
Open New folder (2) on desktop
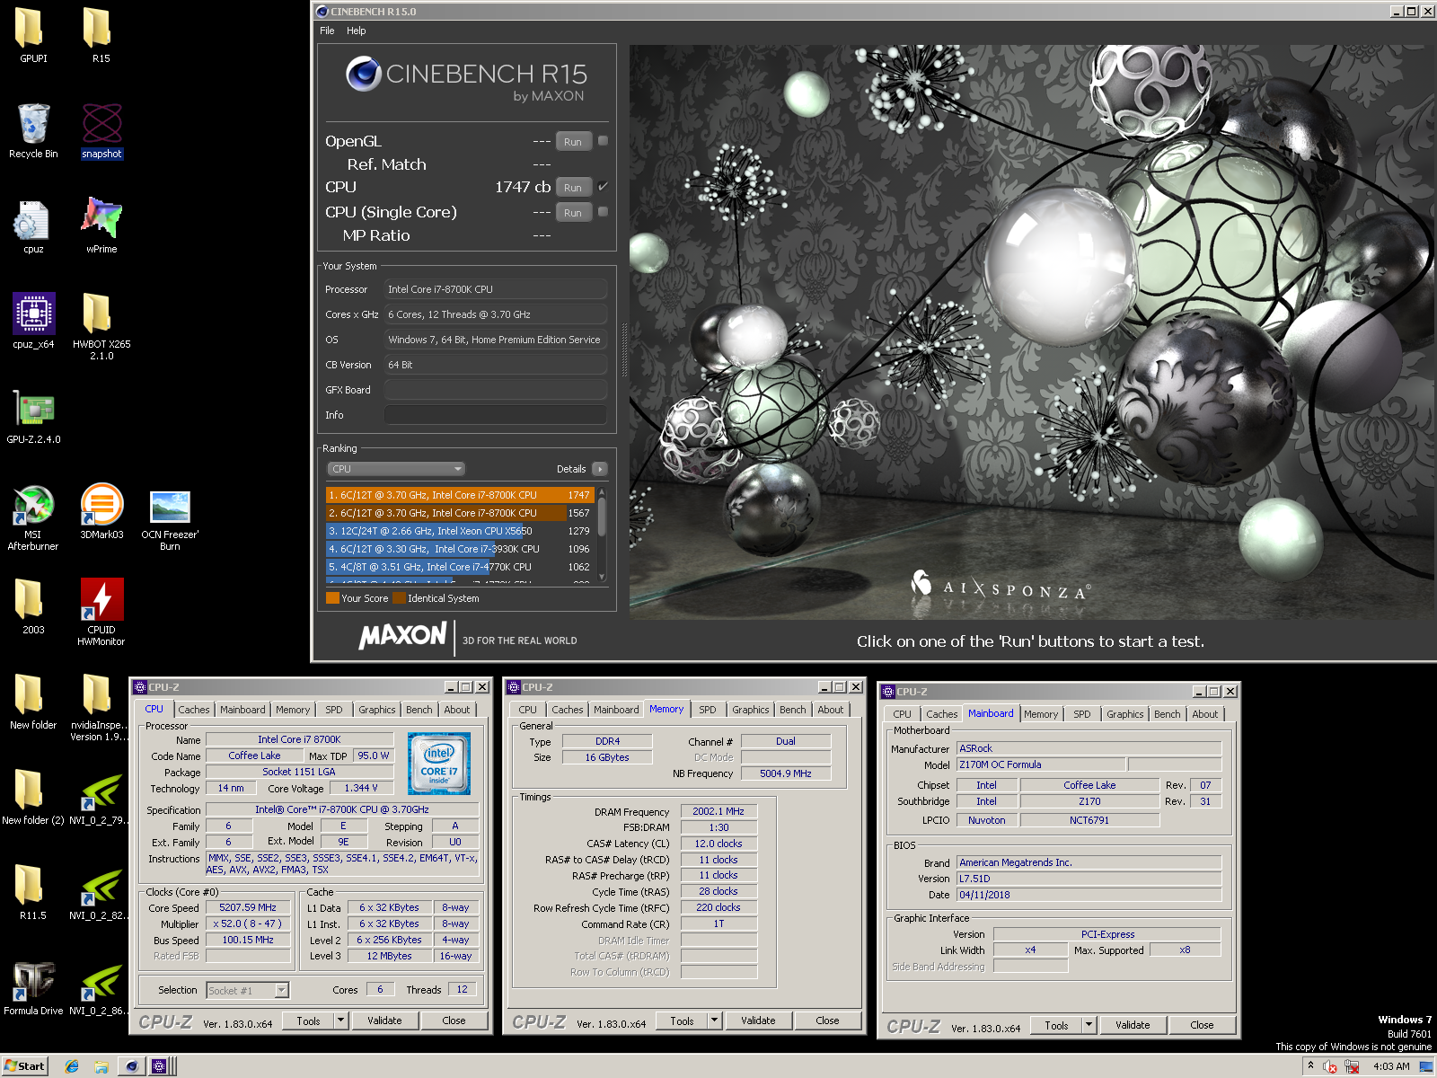click(33, 797)
